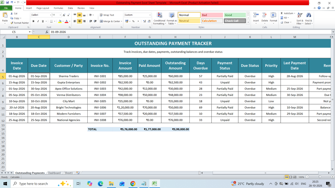Click the Sort & Filter icon
The image size is (335, 188).
300,15
